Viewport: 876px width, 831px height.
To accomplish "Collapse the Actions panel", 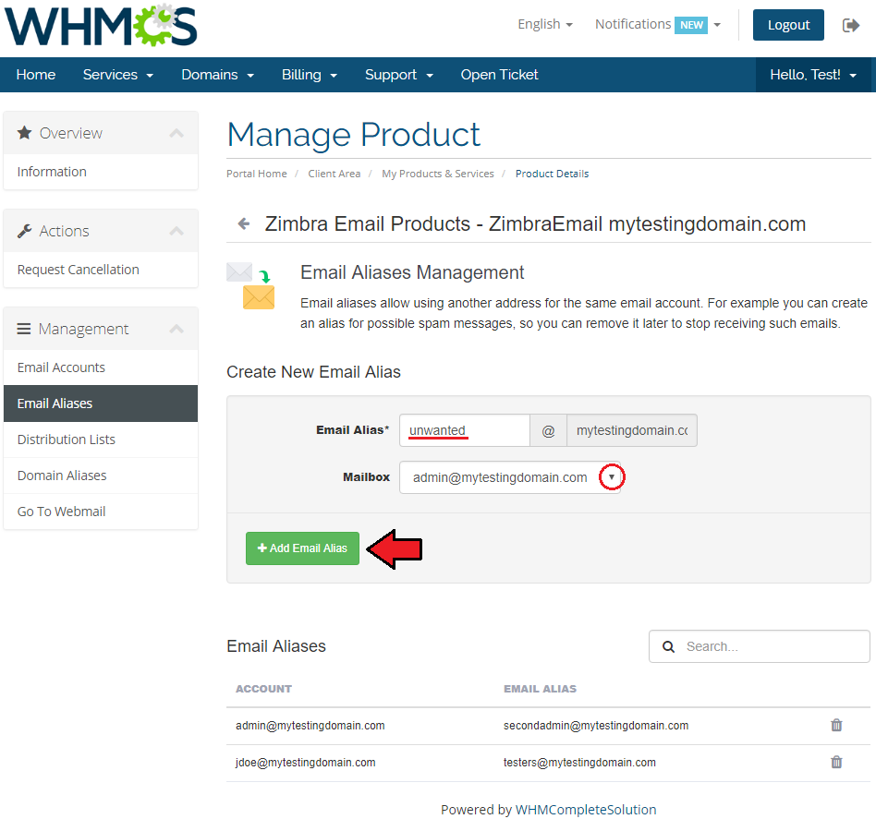I will click(x=176, y=231).
